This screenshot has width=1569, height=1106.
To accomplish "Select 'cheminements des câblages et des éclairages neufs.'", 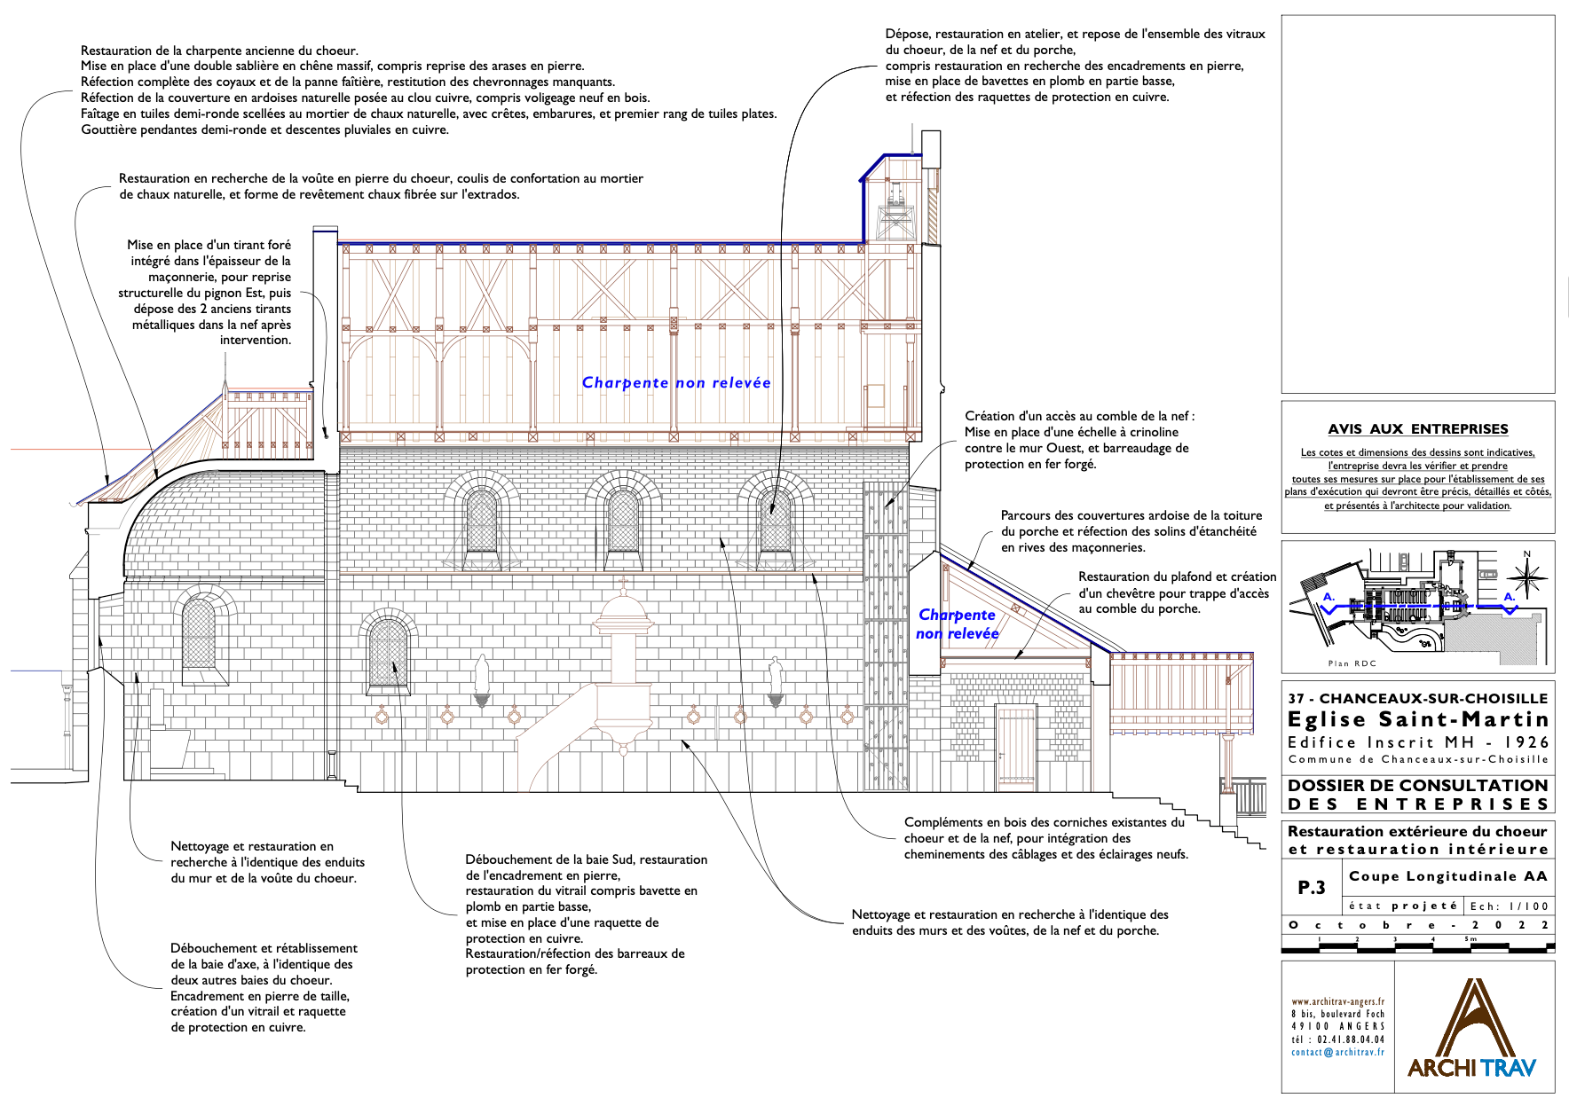I will click(x=1046, y=854).
